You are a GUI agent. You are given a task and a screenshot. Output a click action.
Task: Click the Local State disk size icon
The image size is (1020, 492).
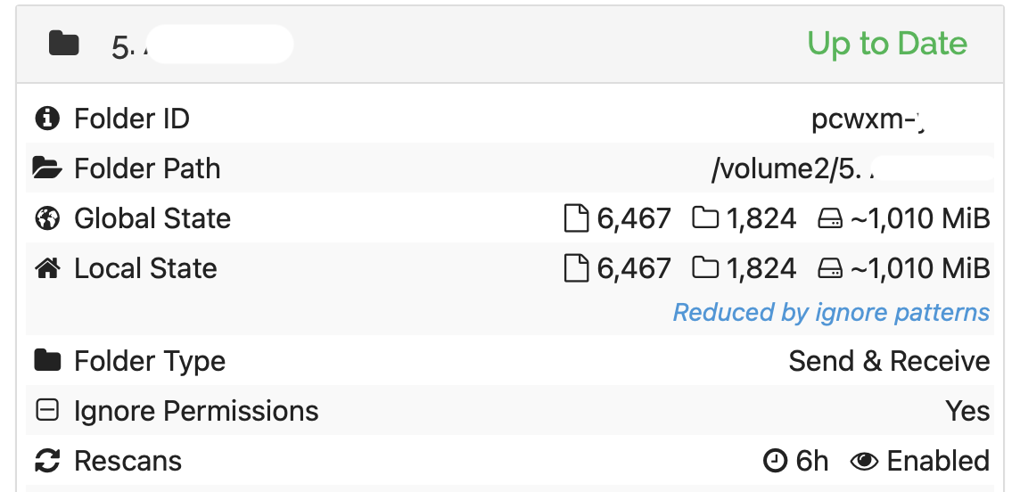click(830, 268)
